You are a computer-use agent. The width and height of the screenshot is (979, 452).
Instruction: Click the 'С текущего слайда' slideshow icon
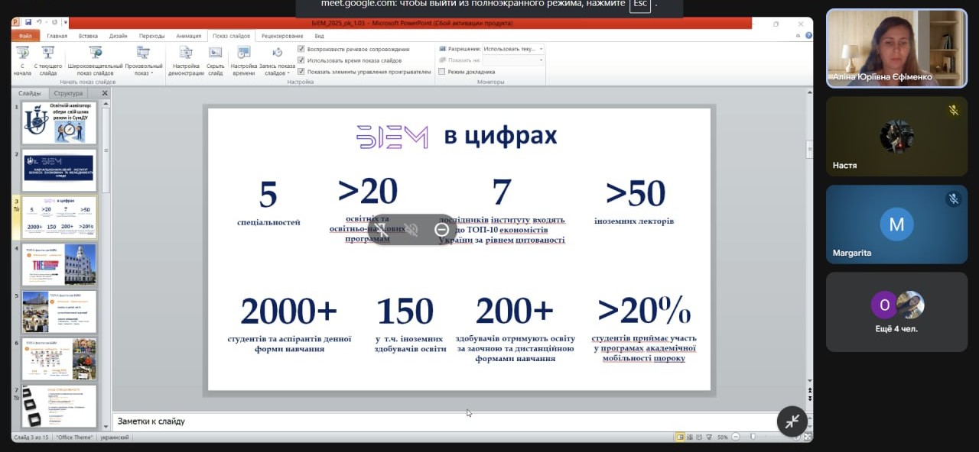48,54
